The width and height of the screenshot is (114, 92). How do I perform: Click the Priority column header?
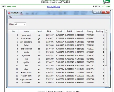[90, 31]
